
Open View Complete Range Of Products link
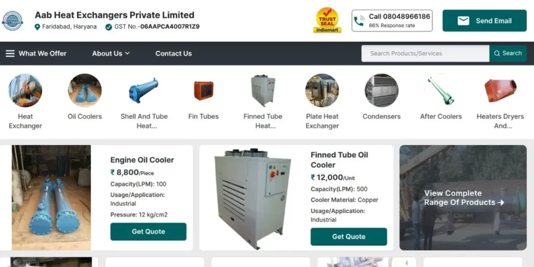click(x=463, y=198)
